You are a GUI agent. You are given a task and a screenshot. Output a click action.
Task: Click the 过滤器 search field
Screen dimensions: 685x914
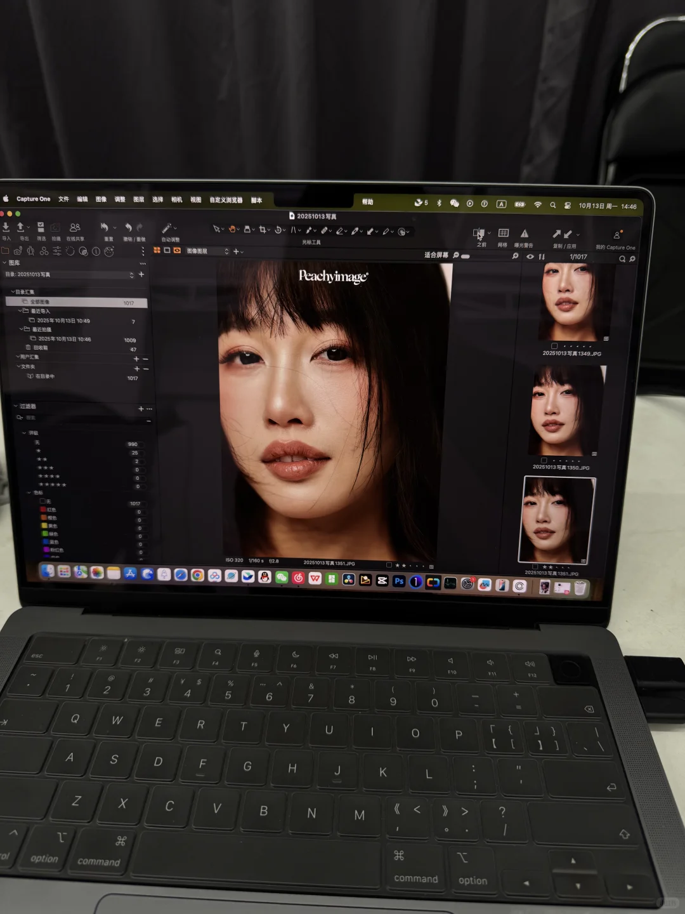(82, 418)
